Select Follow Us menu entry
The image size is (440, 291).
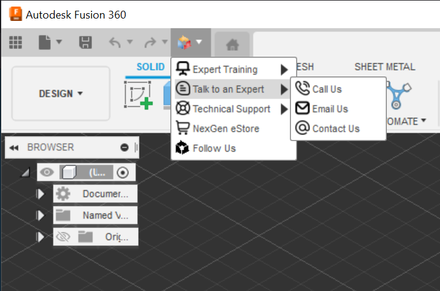234,148
